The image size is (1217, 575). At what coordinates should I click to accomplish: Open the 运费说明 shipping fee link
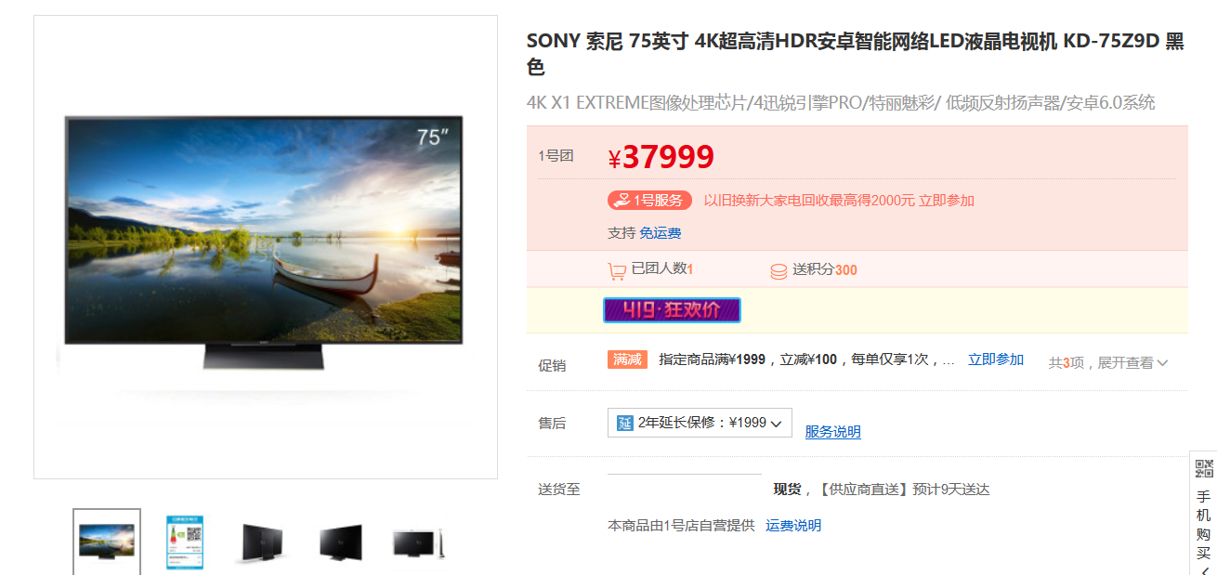[793, 526]
